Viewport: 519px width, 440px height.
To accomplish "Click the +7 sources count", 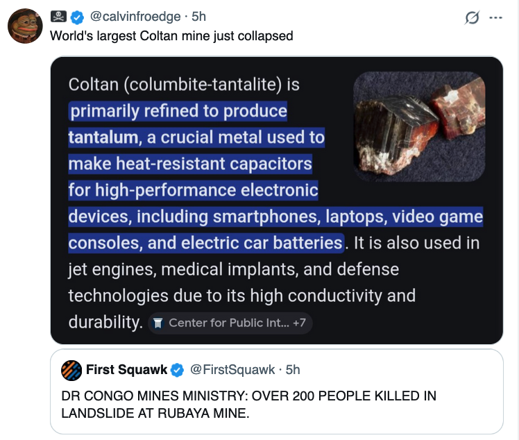I will 299,323.
